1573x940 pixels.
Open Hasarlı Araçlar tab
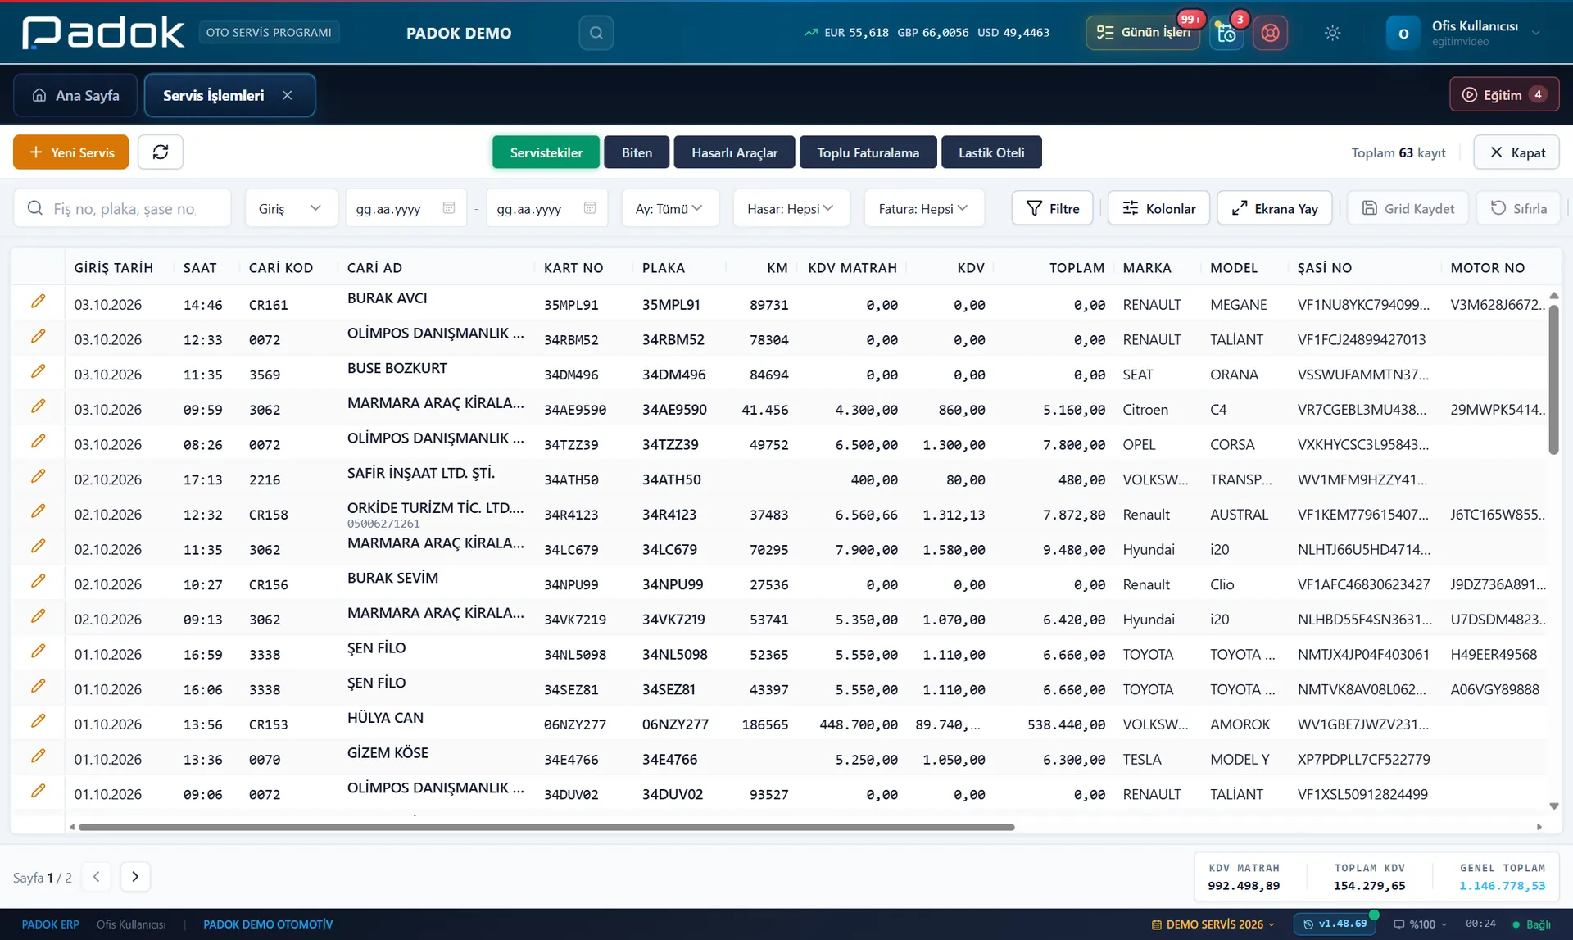pyautogui.click(x=734, y=152)
